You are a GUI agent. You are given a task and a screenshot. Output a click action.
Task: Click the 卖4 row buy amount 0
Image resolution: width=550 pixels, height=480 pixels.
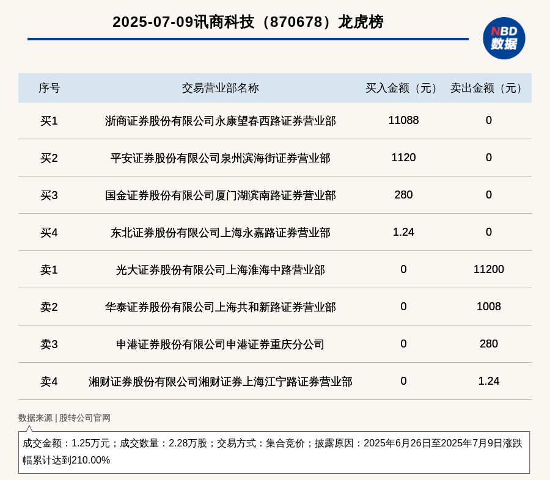click(403, 381)
